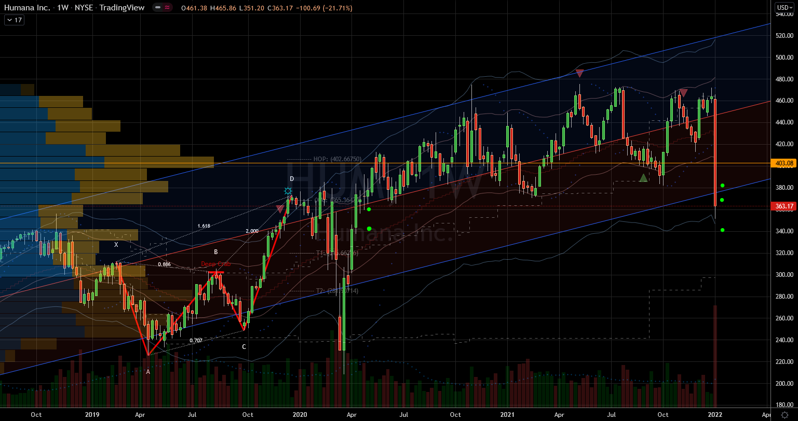Click the 480.00 price axis label
798x421 pixels.
786,79
